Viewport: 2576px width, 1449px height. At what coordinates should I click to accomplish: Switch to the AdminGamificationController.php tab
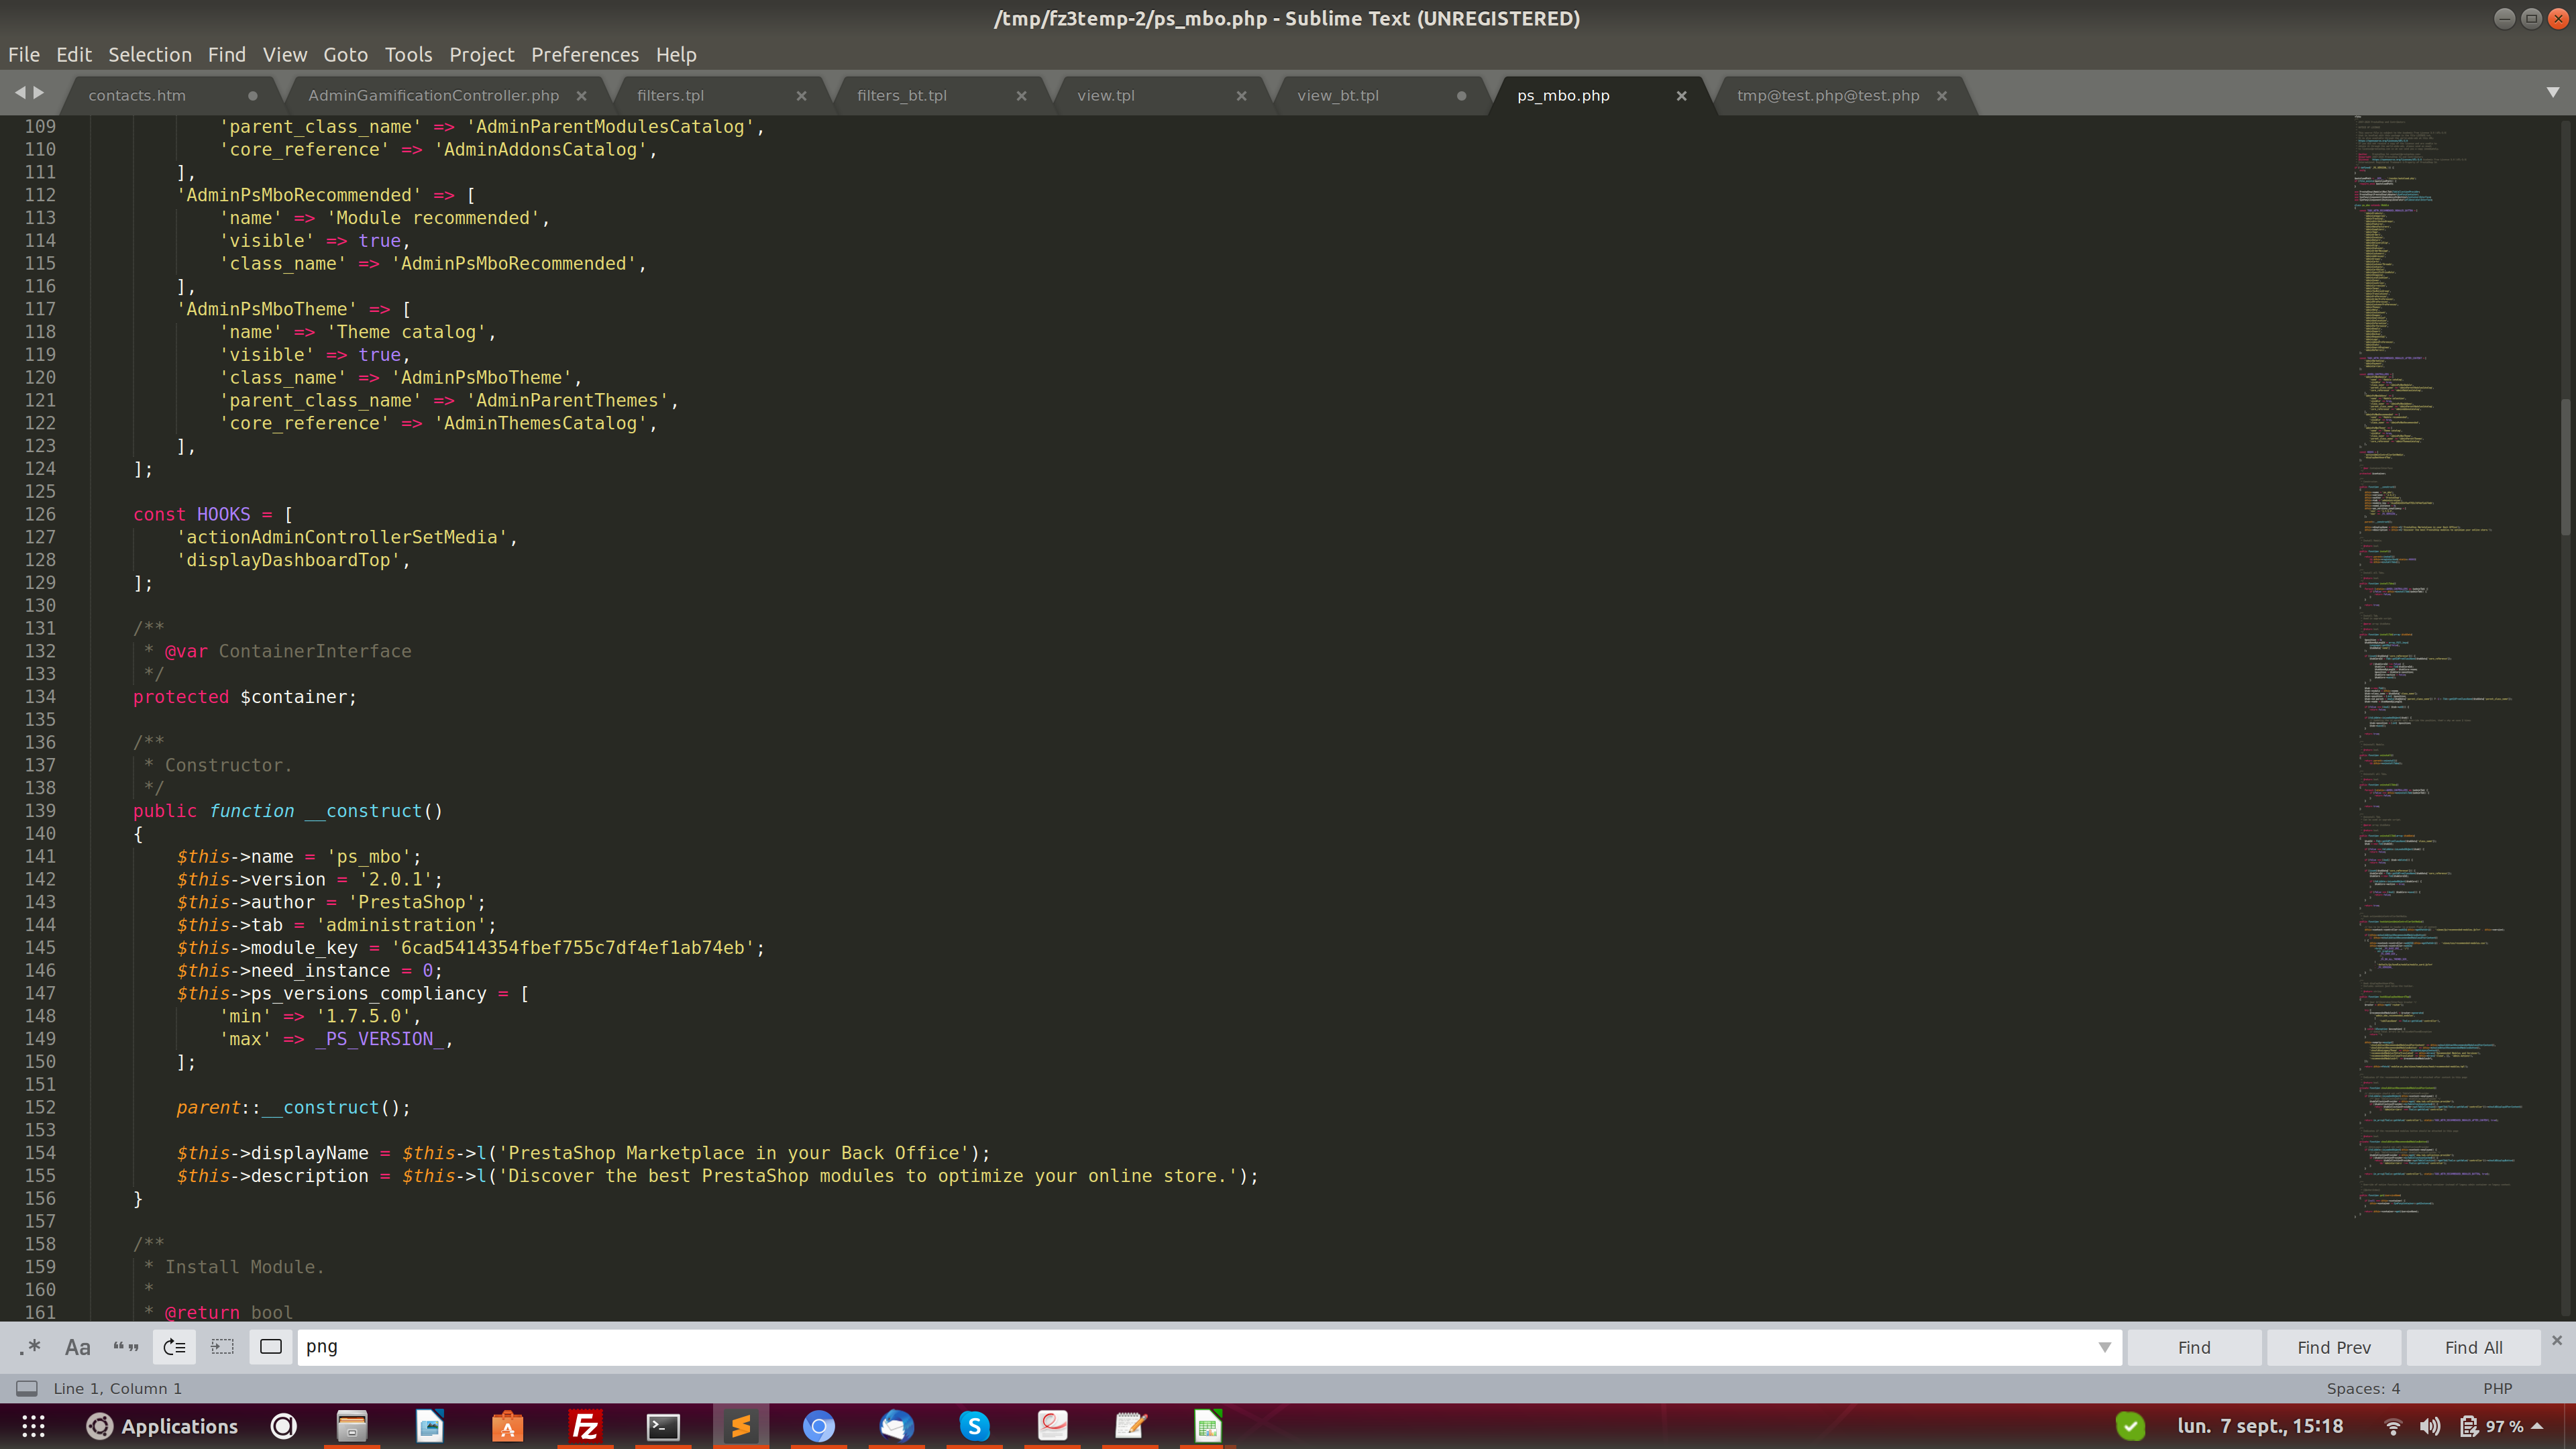click(x=433, y=96)
